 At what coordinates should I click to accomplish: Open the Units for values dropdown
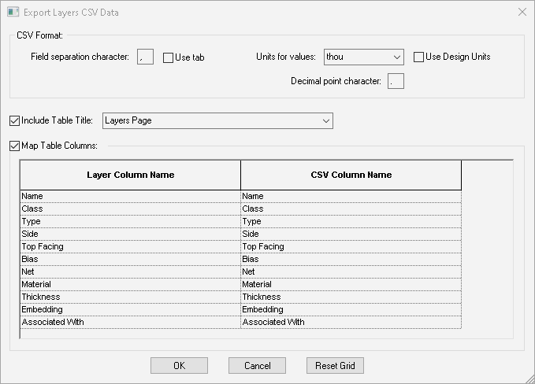(363, 57)
